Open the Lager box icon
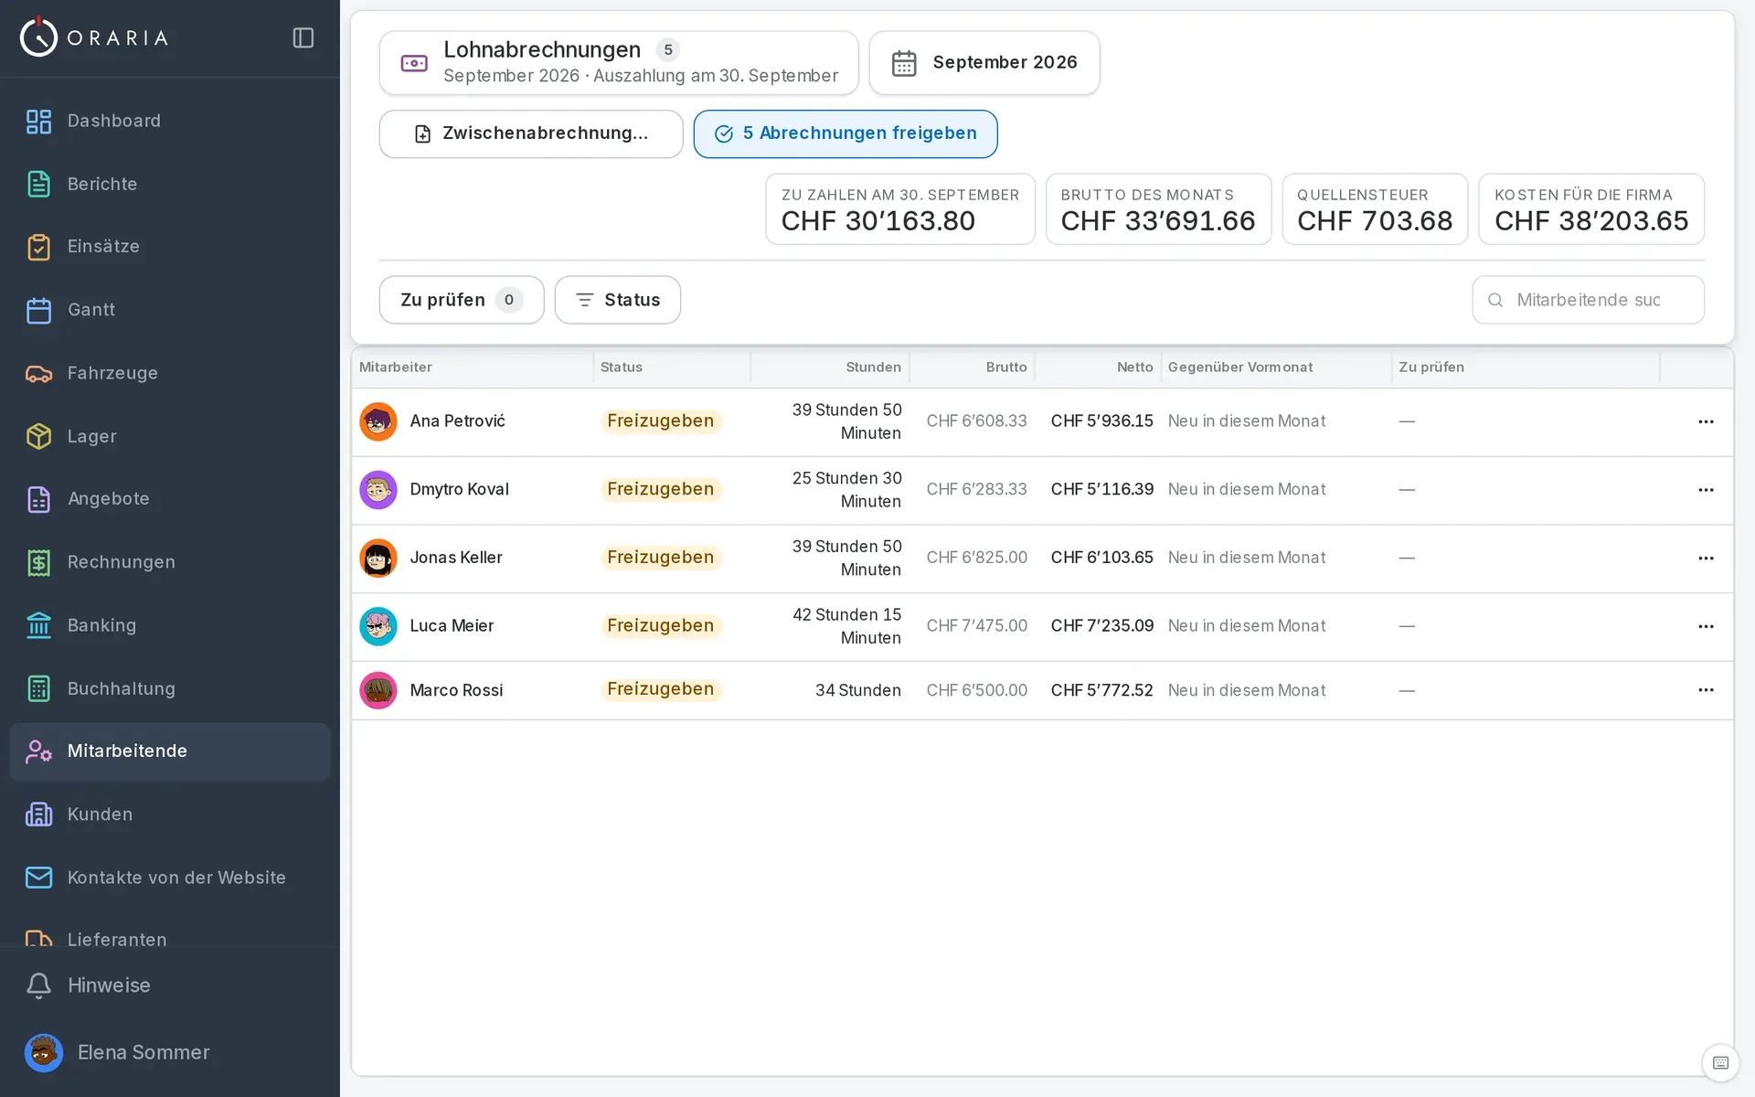1755x1097 pixels. coord(38,436)
